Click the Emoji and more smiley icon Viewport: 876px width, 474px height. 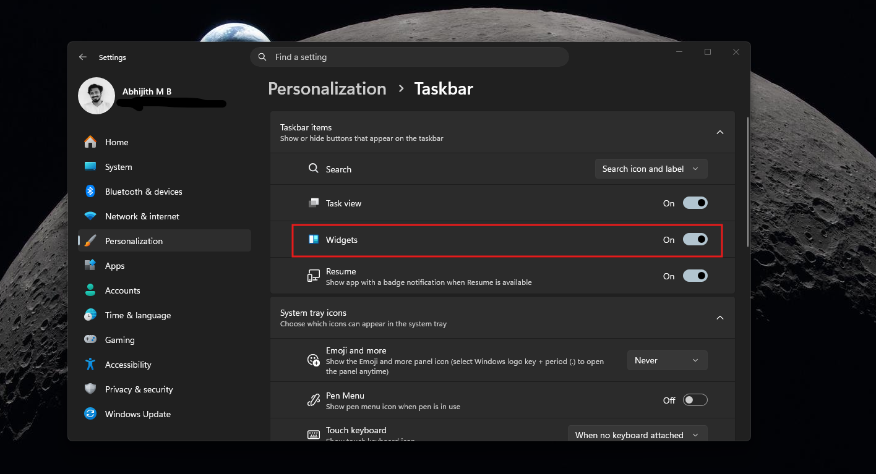314,360
